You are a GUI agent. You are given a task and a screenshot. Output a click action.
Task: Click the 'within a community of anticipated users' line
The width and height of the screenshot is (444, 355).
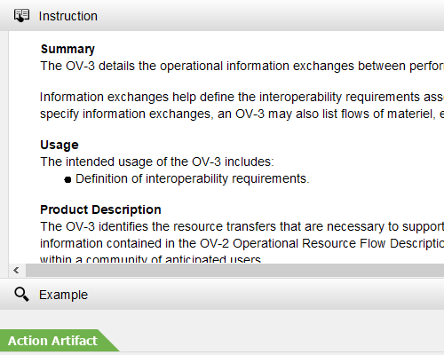click(x=150, y=259)
